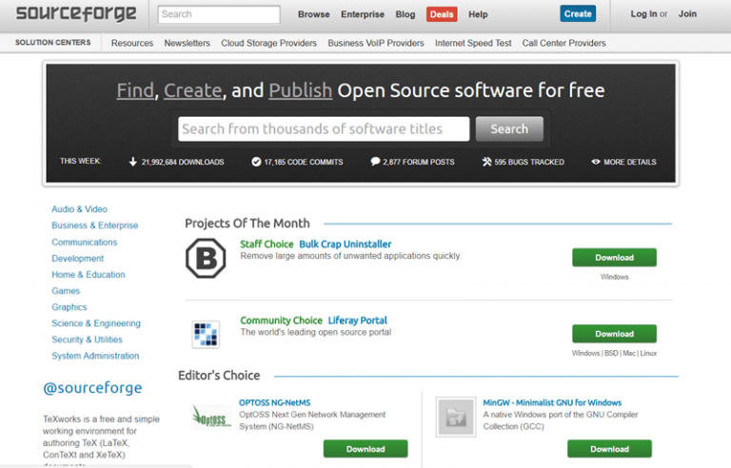731x468 pixels.
Task: Open the Bulk Crap Uninstaller hexagon B logo
Action: 206,258
